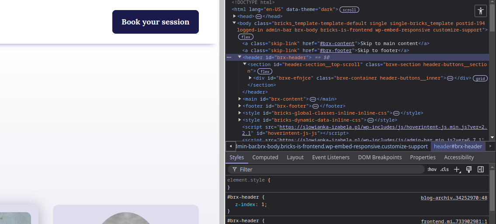Select the header#brx-header breadcrumb

tap(458, 147)
